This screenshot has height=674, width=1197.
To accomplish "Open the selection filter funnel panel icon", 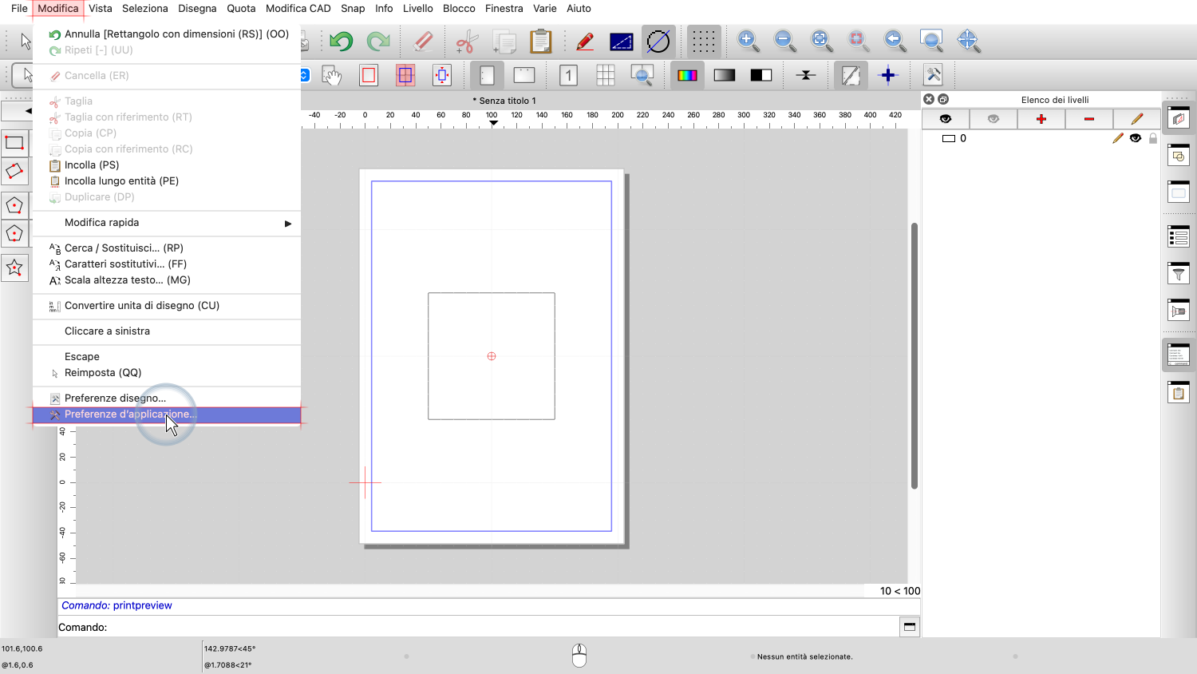I will point(1179,273).
